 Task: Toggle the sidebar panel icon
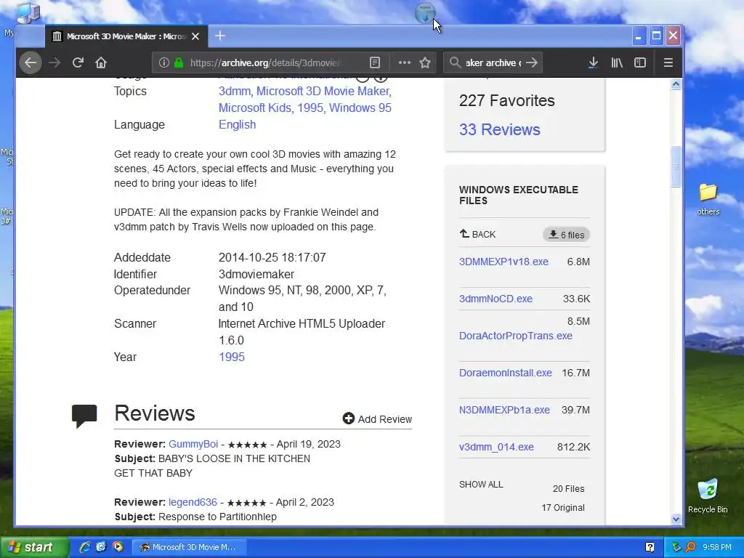[640, 62]
